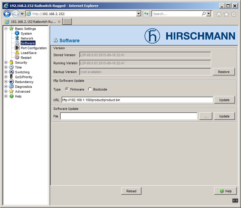Click the Reload button

[x=131, y=191]
